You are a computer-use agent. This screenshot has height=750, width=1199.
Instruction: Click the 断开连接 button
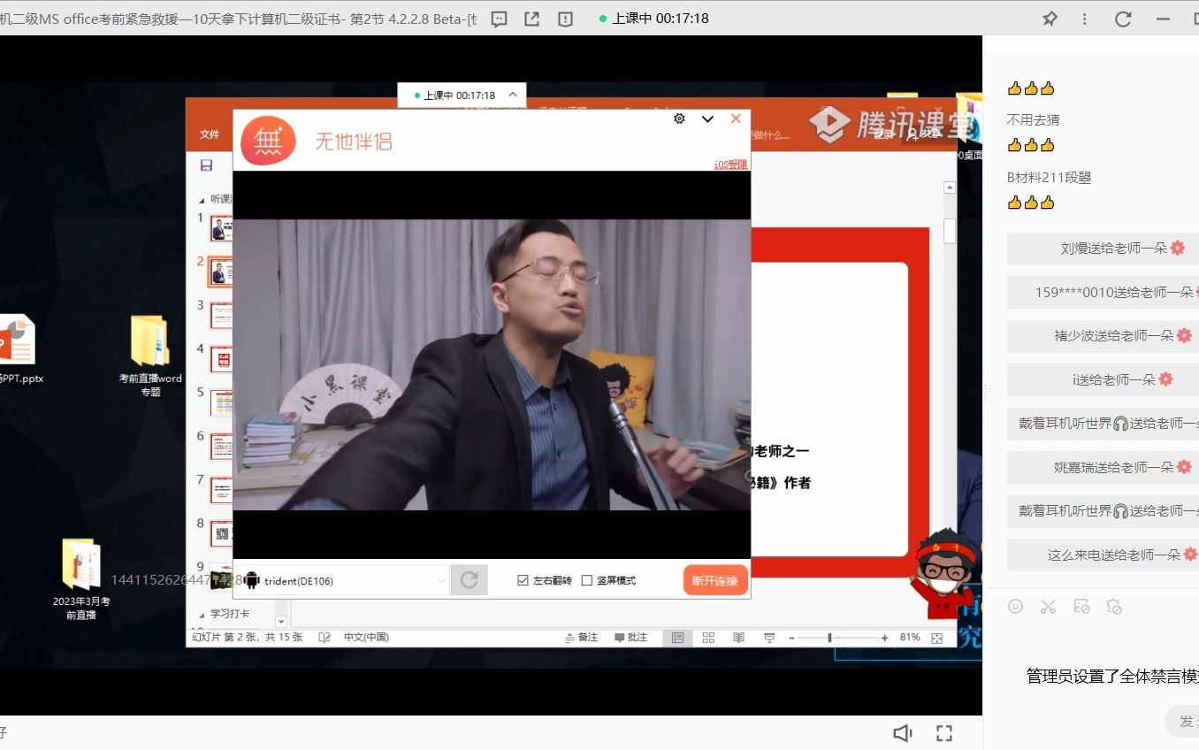pos(715,581)
